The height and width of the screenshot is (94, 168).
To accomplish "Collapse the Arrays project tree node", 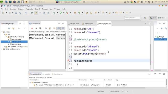I will [x=2, y=32].
